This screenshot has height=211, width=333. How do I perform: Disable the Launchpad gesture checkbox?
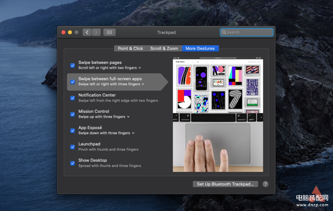coord(73,147)
